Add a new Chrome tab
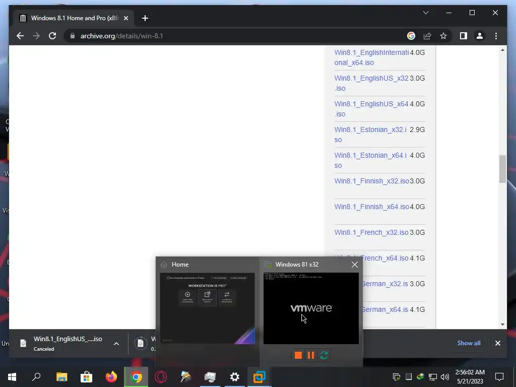The width and height of the screenshot is (516, 387). 145,18
